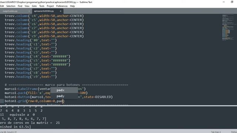The height and width of the screenshot is (133, 237).
Task: Click the line treev.column('c9',width=50,anchor=CENTER)
Action: (x=44, y=36)
